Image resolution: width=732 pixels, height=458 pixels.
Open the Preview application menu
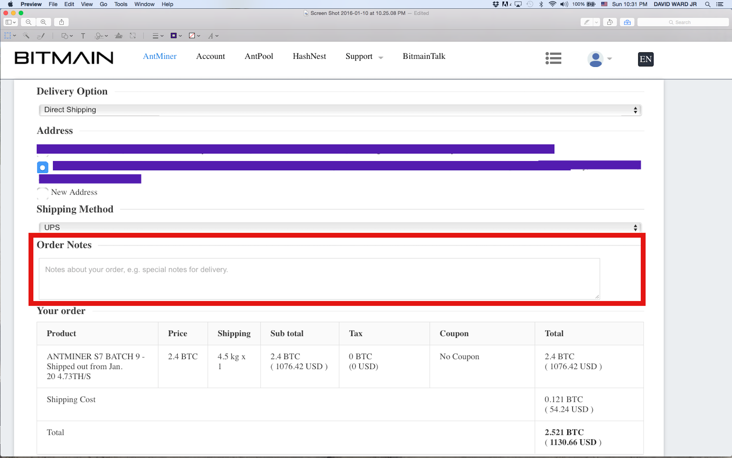(31, 4)
